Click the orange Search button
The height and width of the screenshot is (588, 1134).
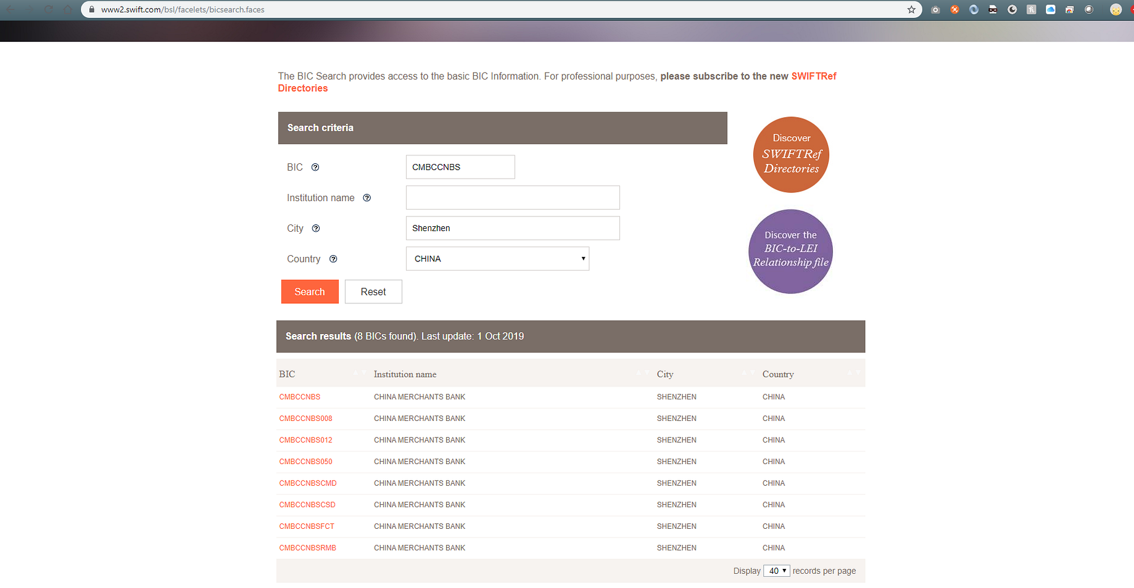pyautogui.click(x=310, y=292)
